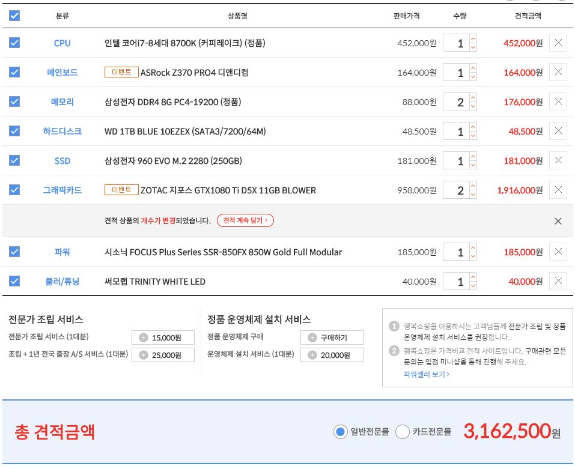Uncheck the SSD row checkbox
The image size is (575, 469).
click(14, 160)
